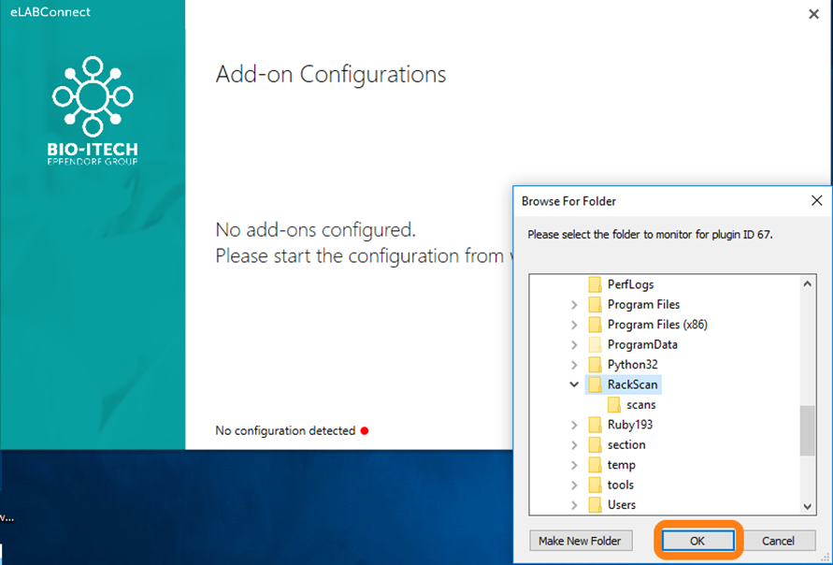Click the red configuration status dot
Viewport: 833px width, 565px height.
pyautogui.click(x=365, y=431)
